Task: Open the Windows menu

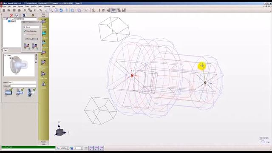Action: click(47, 6)
